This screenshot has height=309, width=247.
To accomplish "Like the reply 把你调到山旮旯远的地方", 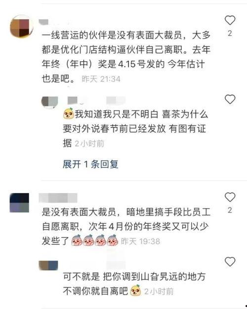I will [230, 262].
